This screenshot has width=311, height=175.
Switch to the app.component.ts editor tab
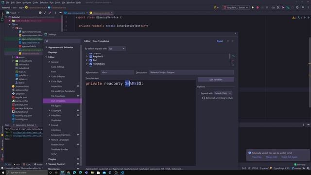tap(76, 13)
